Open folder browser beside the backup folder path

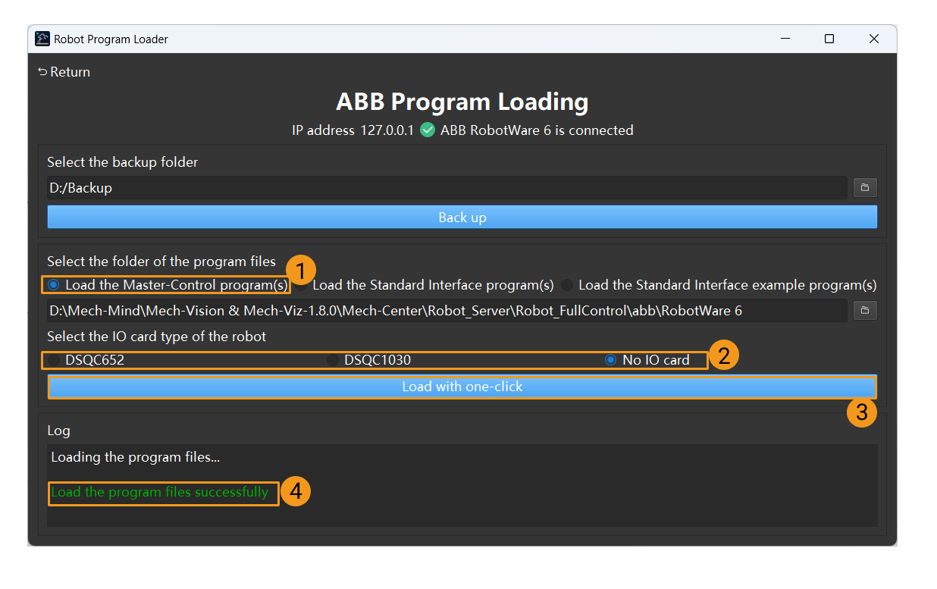coord(865,187)
